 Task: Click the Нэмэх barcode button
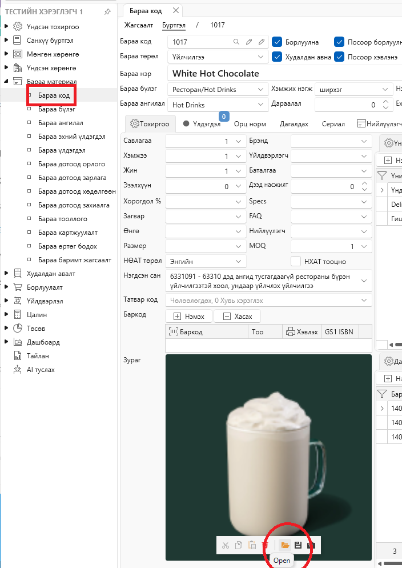pyautogui.click(x=189, y=316)
